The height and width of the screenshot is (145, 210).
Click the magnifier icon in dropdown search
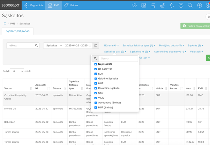coord(95,59)
